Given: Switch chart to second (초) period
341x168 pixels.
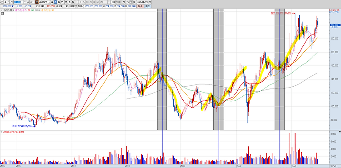Looking at the screenshot, I should 70,2.
